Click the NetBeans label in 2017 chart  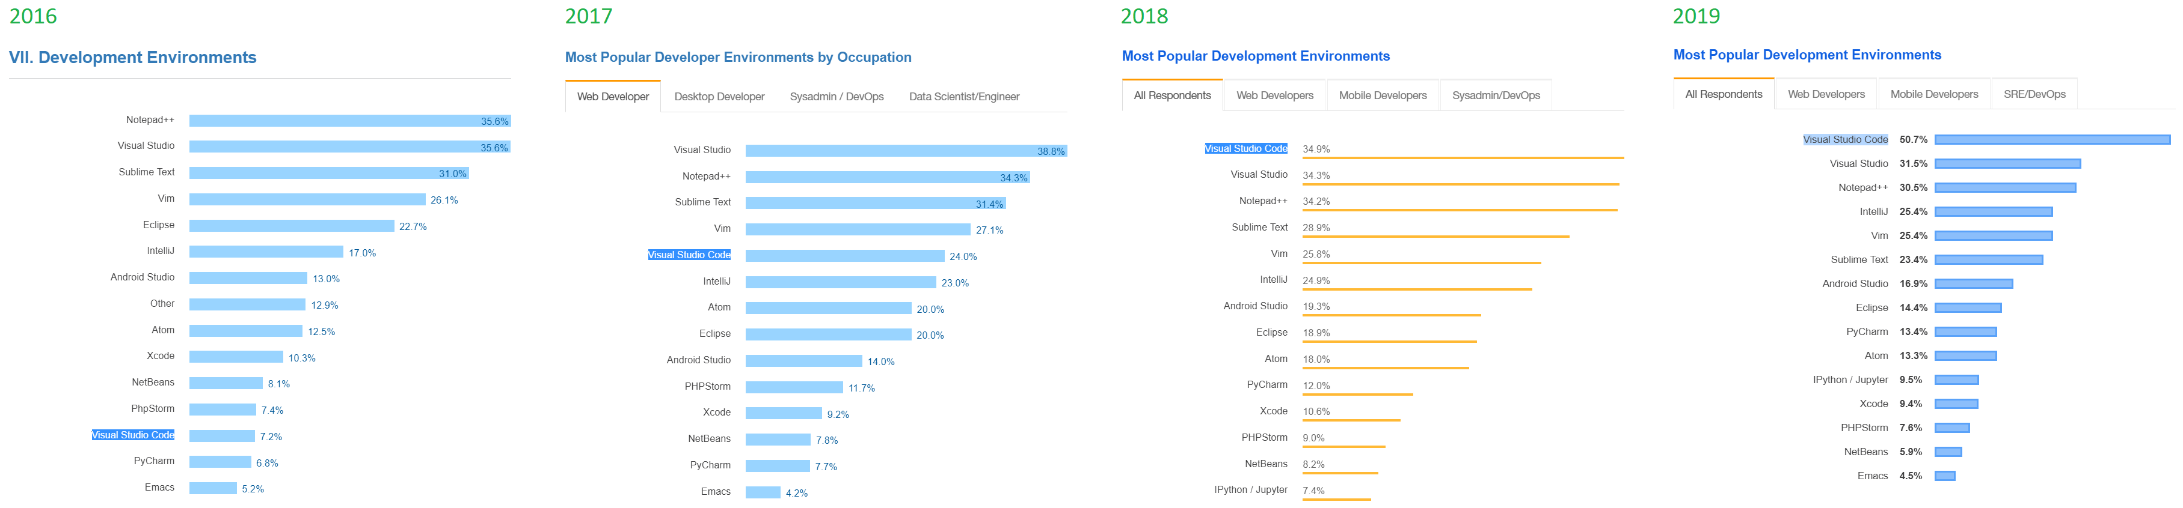pos(708,438)
